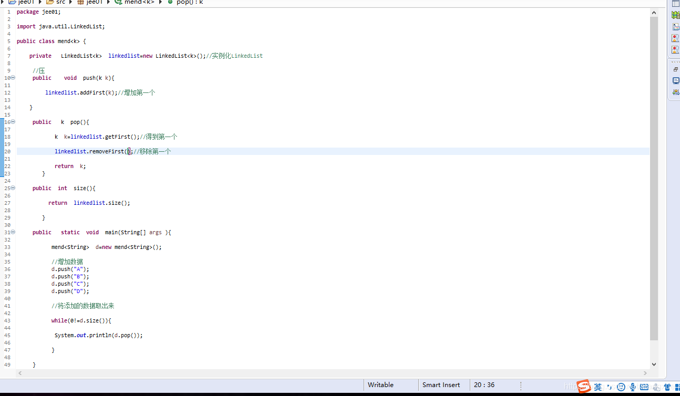
Task: Open the table-like view icon in right sidebar
Action: (676, 4)
